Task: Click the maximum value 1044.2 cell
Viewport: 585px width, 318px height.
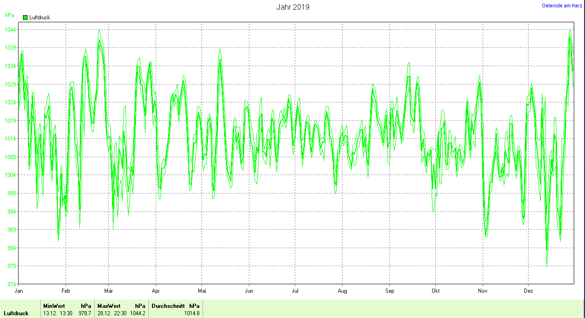Action: pos(137,313)
